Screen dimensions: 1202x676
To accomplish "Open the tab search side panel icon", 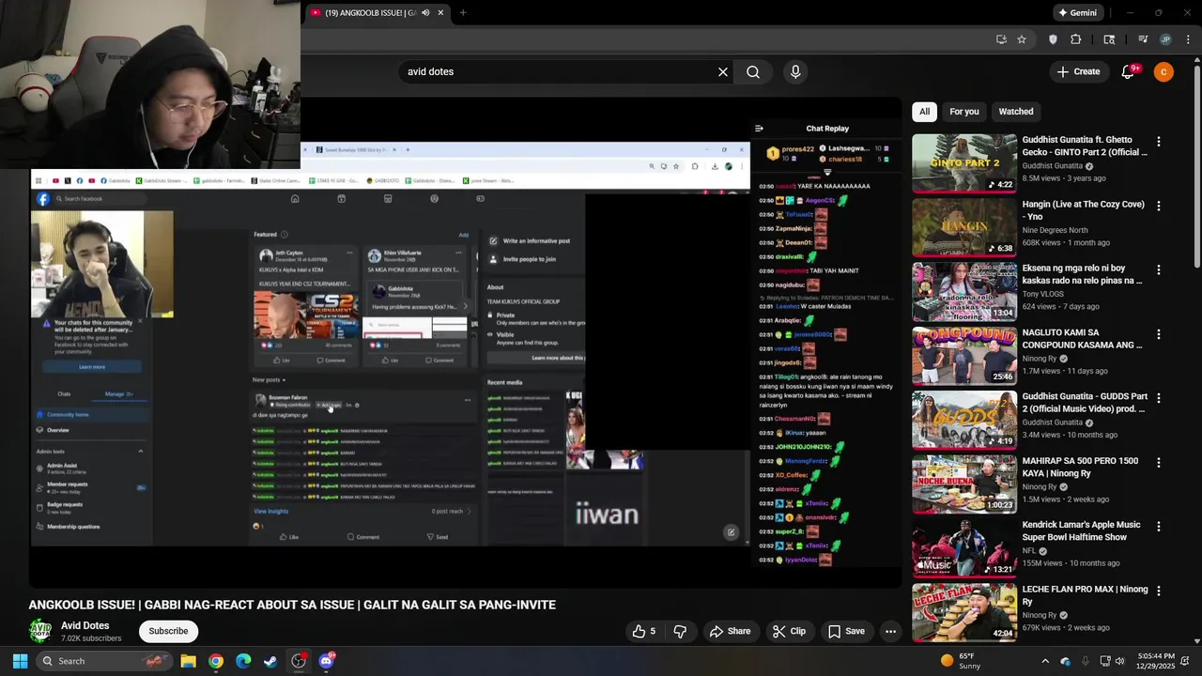I will pos(1109,39).
